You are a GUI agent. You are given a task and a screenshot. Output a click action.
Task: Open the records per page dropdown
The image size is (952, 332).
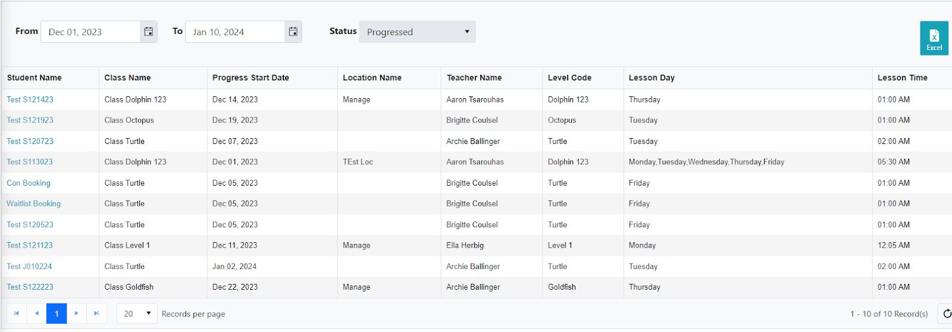click(x=137, y=314)
